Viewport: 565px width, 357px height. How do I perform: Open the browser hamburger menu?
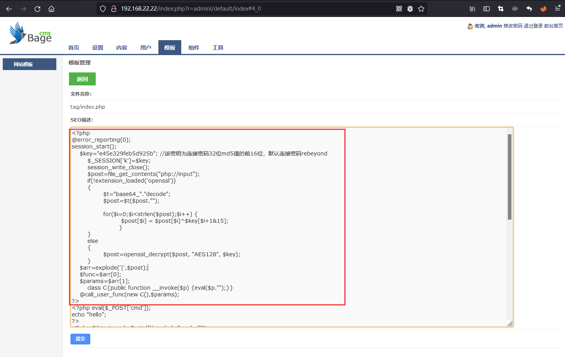[558, 9]
